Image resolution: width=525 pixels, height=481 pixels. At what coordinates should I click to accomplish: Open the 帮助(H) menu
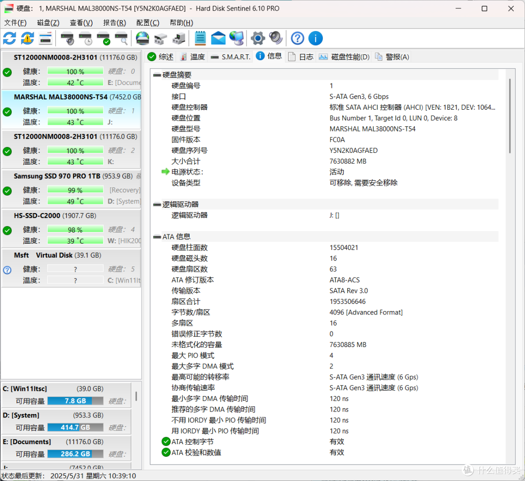click(x=181, y=23)
